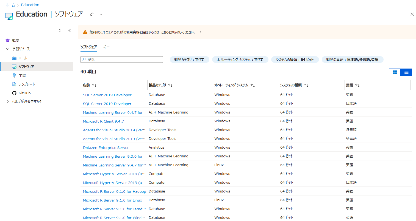Collapse the 学習リソース tree section
The width and height of the screenshot is (416, 221).
[x=8, y=49]
